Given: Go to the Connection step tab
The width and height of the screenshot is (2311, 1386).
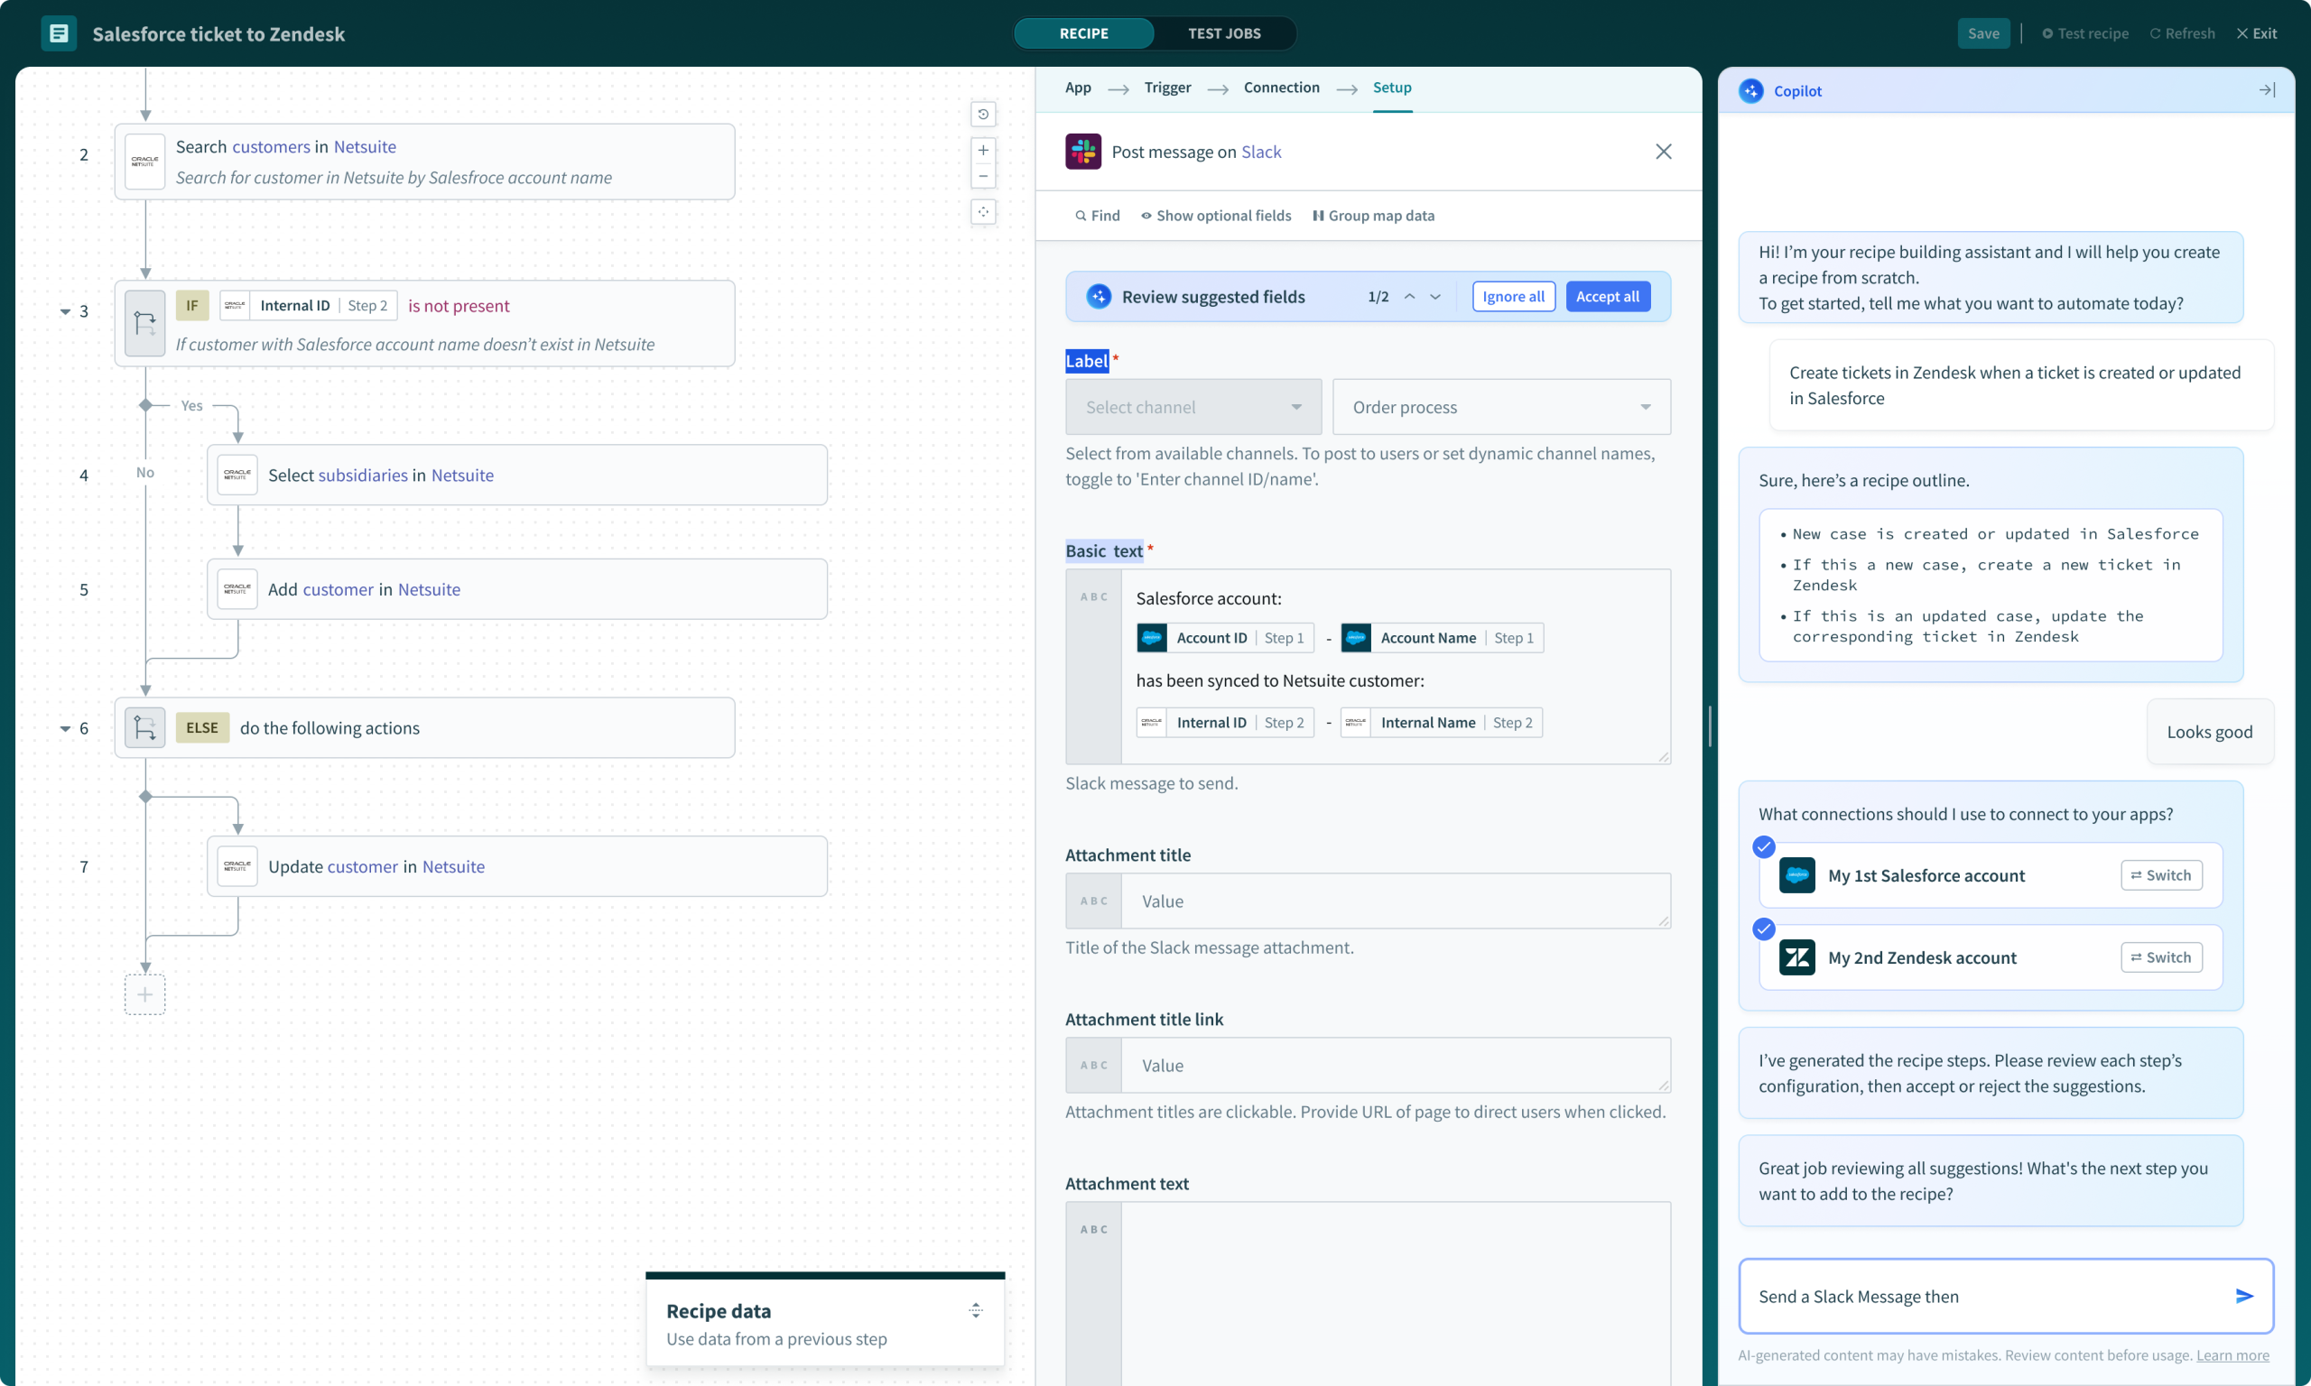Looking at the screenshot, I should point(1282,88).
